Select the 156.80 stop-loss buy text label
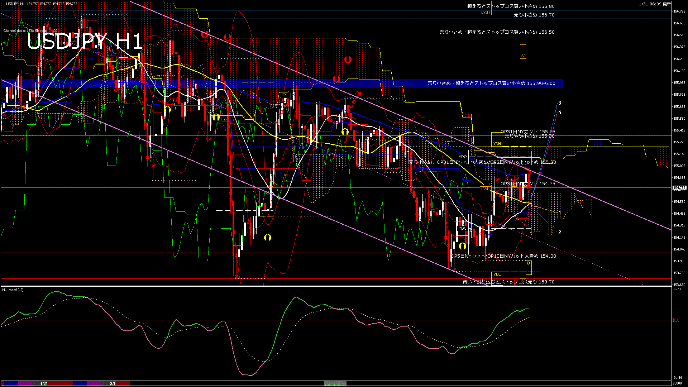The image size is (688, 387). coord(511,6)
